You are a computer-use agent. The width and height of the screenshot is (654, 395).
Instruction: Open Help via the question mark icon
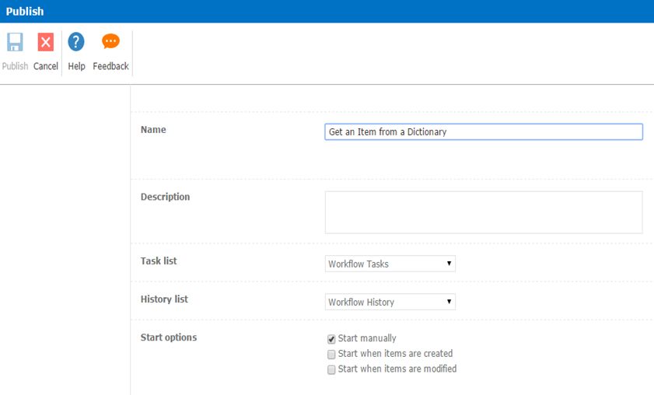pos(76,43)
